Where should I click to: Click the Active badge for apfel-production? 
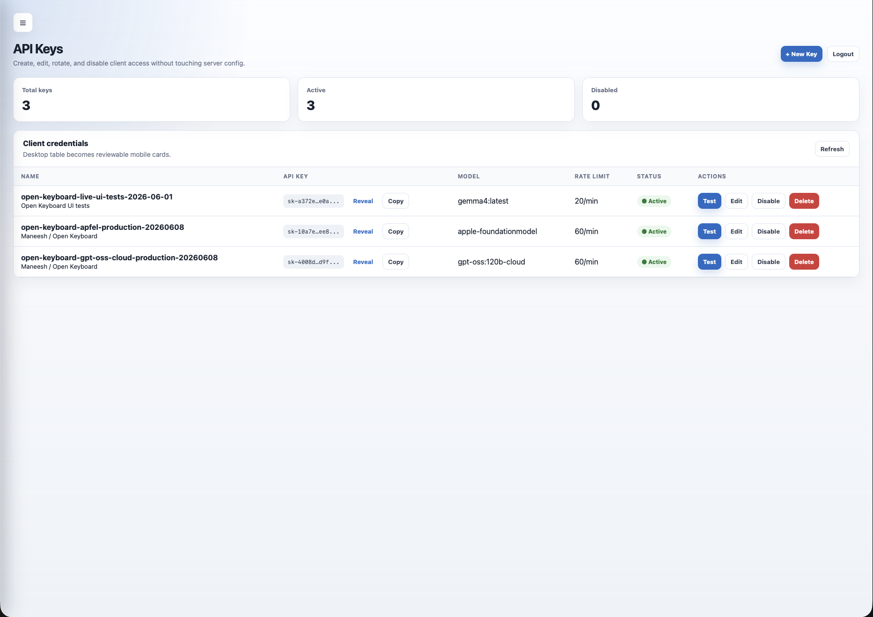pyautogui.click(x=653, y=231)
